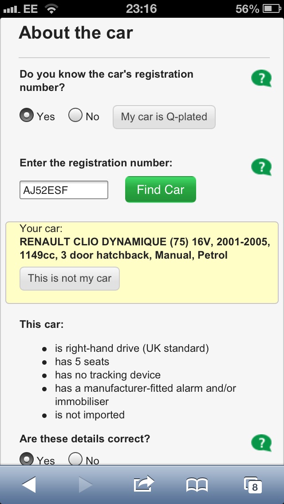Viewport: 284px width, 504px height.
Task: Open help for car registration question
Action: pyautogui.click(x=261, y=79)
